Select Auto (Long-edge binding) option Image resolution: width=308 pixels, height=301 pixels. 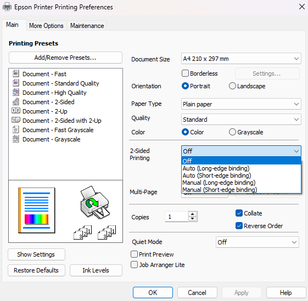click(241, 168)
